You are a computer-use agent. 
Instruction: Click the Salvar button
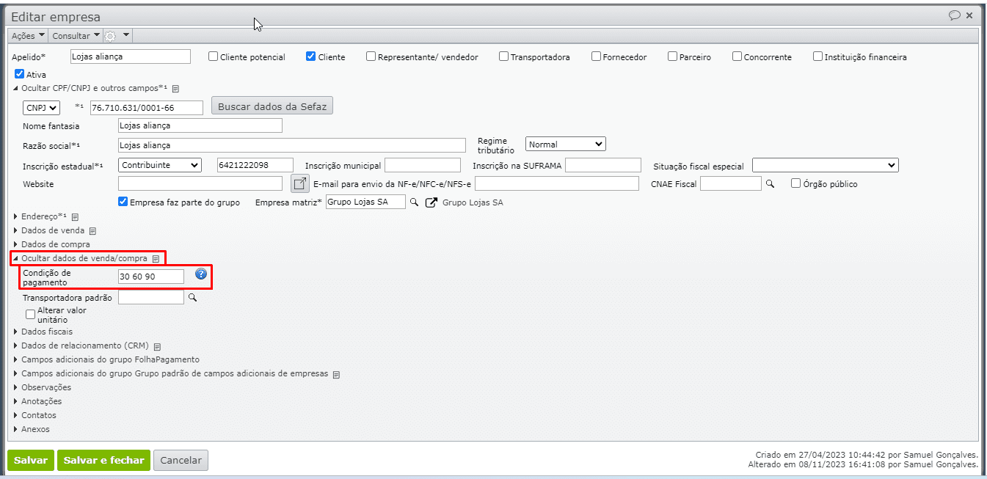[31, 460]
